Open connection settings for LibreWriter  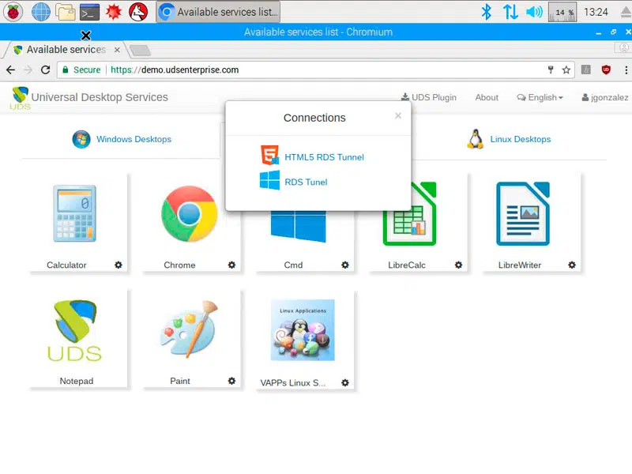[572, 265]
